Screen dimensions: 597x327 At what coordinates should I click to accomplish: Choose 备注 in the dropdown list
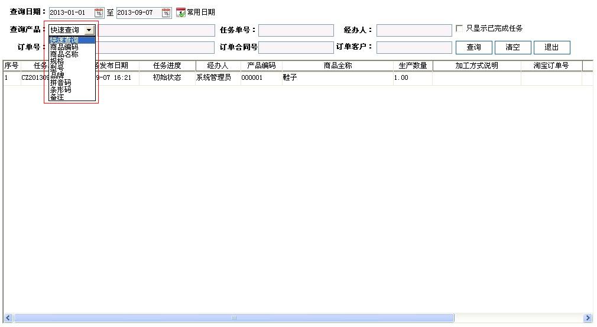coord(72,97)
